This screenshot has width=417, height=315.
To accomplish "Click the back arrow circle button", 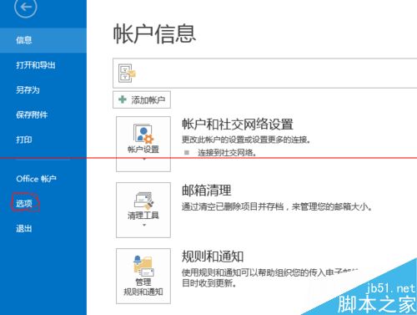I will 26,8.
